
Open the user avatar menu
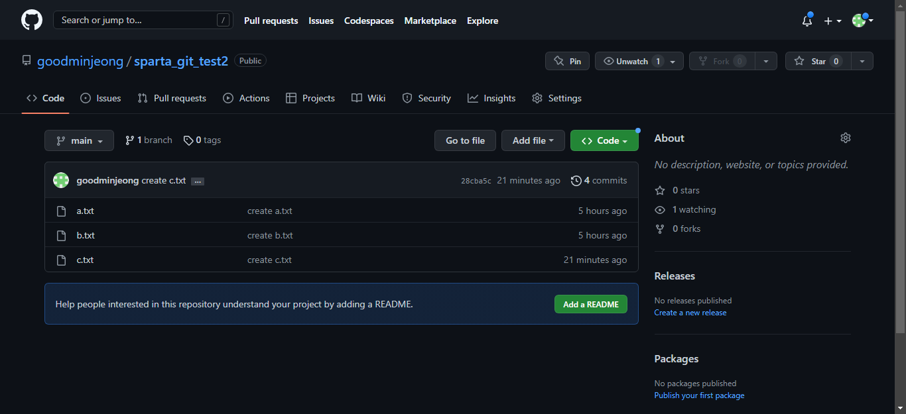tap(862, 21)
